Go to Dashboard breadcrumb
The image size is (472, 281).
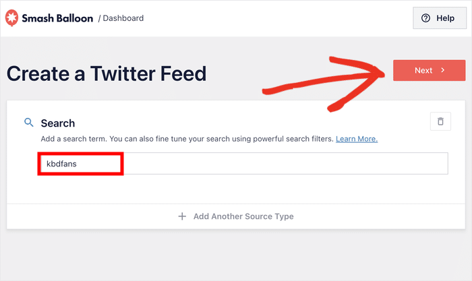click(x=123, y=18)
